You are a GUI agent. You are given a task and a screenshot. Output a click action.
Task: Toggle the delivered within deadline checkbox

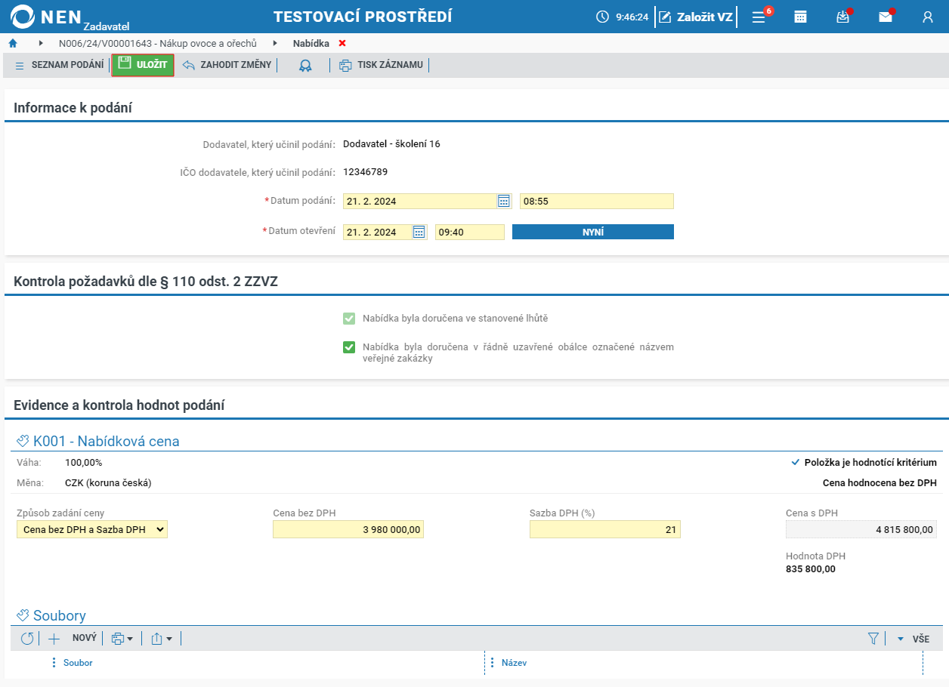click(349, 319)
